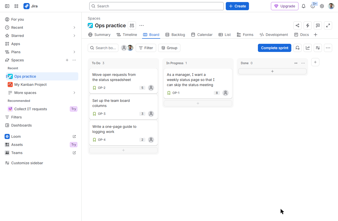Open the team members icon beside Ops practice
The height and width of the screenshot is (221, 338).
(x=132, y=25)
